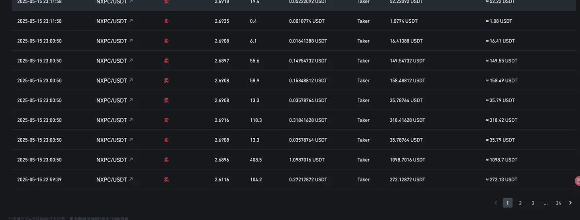Click the approximate value ≈ 1098.7 USDT
580x220 pixels.
point(501,160)
